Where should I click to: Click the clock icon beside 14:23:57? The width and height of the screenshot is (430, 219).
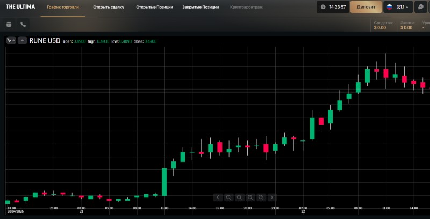click(323, 8)
